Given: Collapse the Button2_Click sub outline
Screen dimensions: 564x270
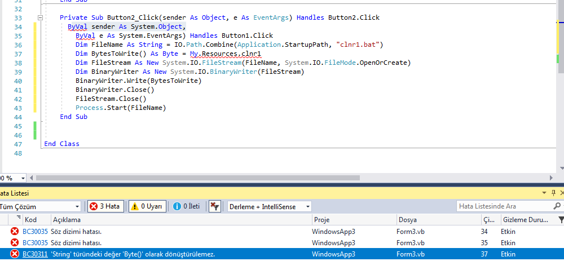Looking at the screenshot, I should [40, 17].
